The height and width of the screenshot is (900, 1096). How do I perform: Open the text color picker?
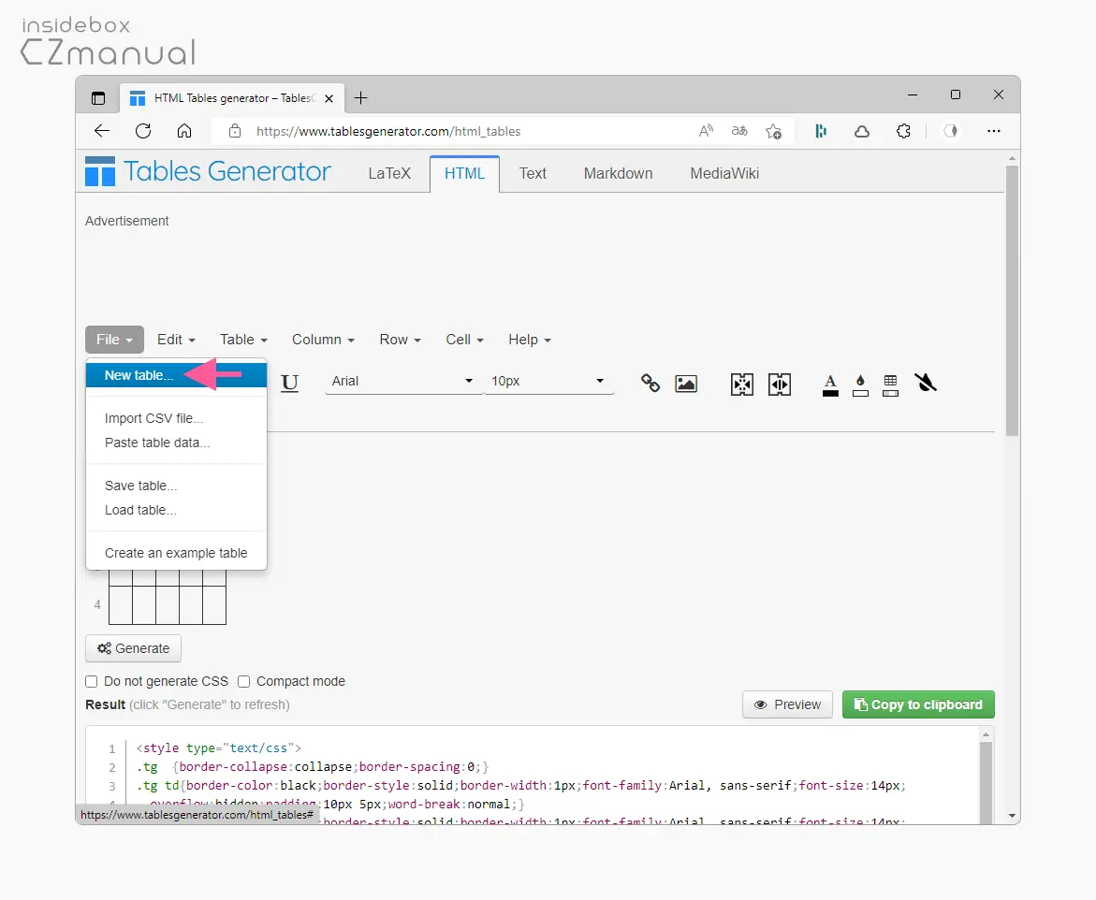click(830, 385)
